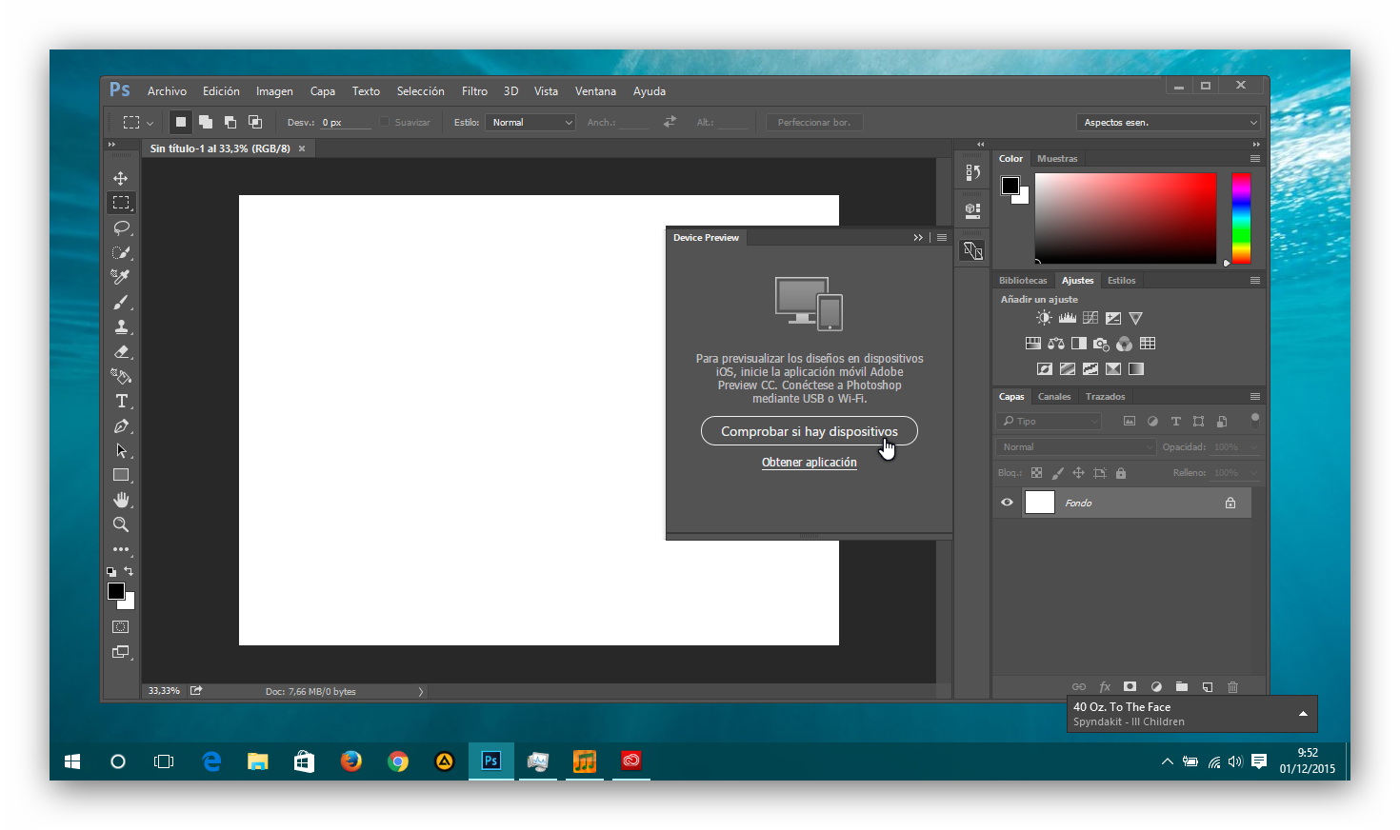The image size is (1400, 830).
Task: Expand the status bar info arrow
Action: [420, 692]
